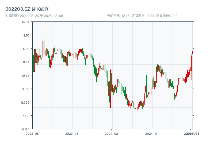Screen dimensions: 214x161
Task: Click the 11.44 y-axis price label
Action: [26, 62]
